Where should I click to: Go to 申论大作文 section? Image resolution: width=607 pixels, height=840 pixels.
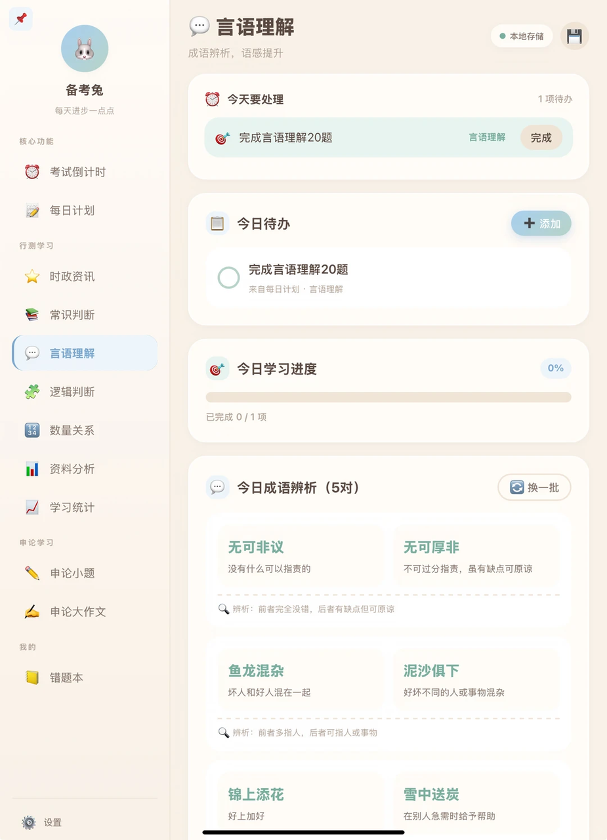[85, 612]
